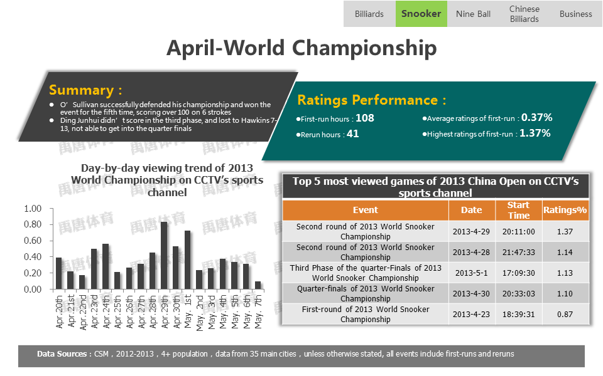Go to the Chinese Billiards tab

(524, 14)
